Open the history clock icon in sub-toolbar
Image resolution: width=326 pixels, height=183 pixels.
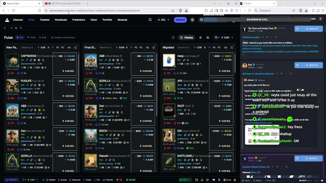pos(21,28)
